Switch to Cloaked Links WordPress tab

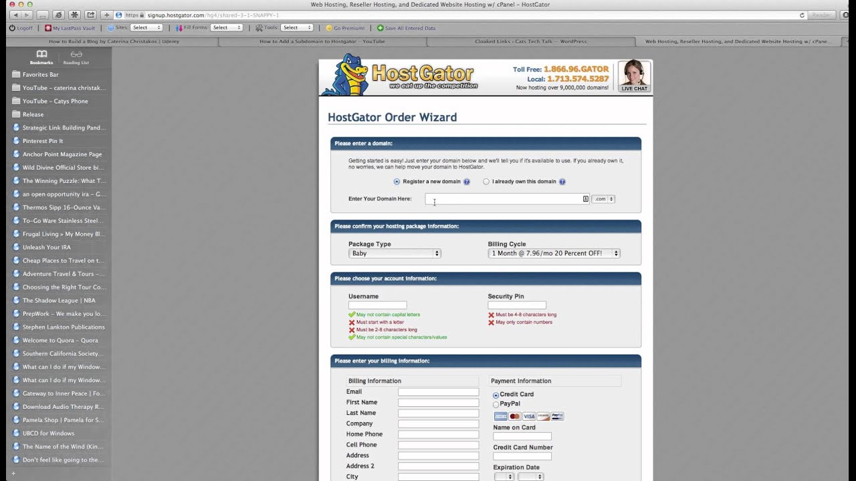[x=530, y=41]
